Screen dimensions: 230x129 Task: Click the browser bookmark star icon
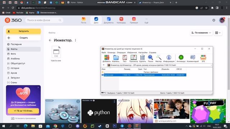pos(206,8)
